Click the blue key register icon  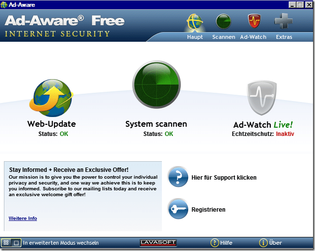[178, 209]
